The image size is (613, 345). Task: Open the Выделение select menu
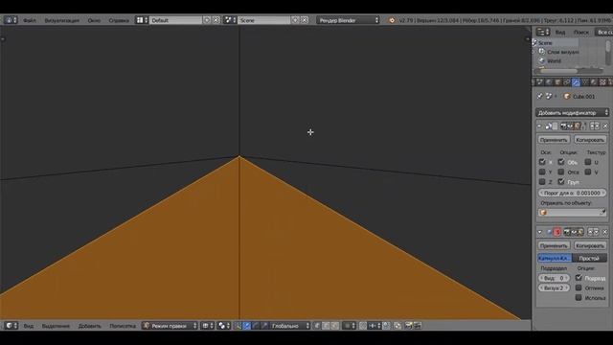56,326
